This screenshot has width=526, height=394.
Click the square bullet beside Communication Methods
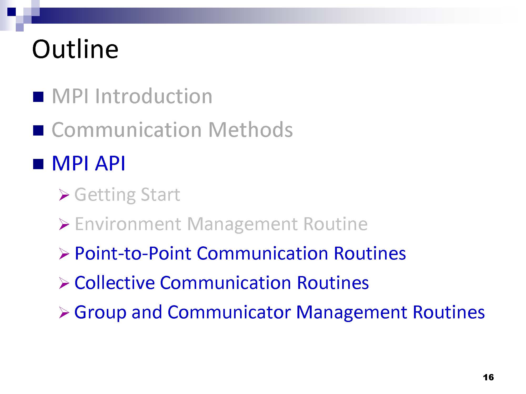pos(38,131)
